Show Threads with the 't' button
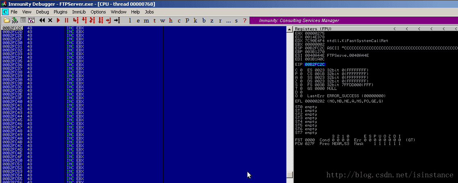Viewport: 458px width, 183px height. point(154,20)
